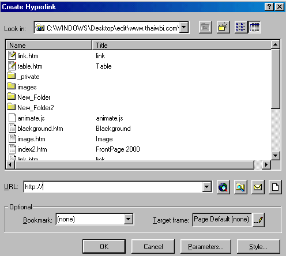Open the Bookmark (none) dropdown
286x256 pixels.
pos(129,219)
